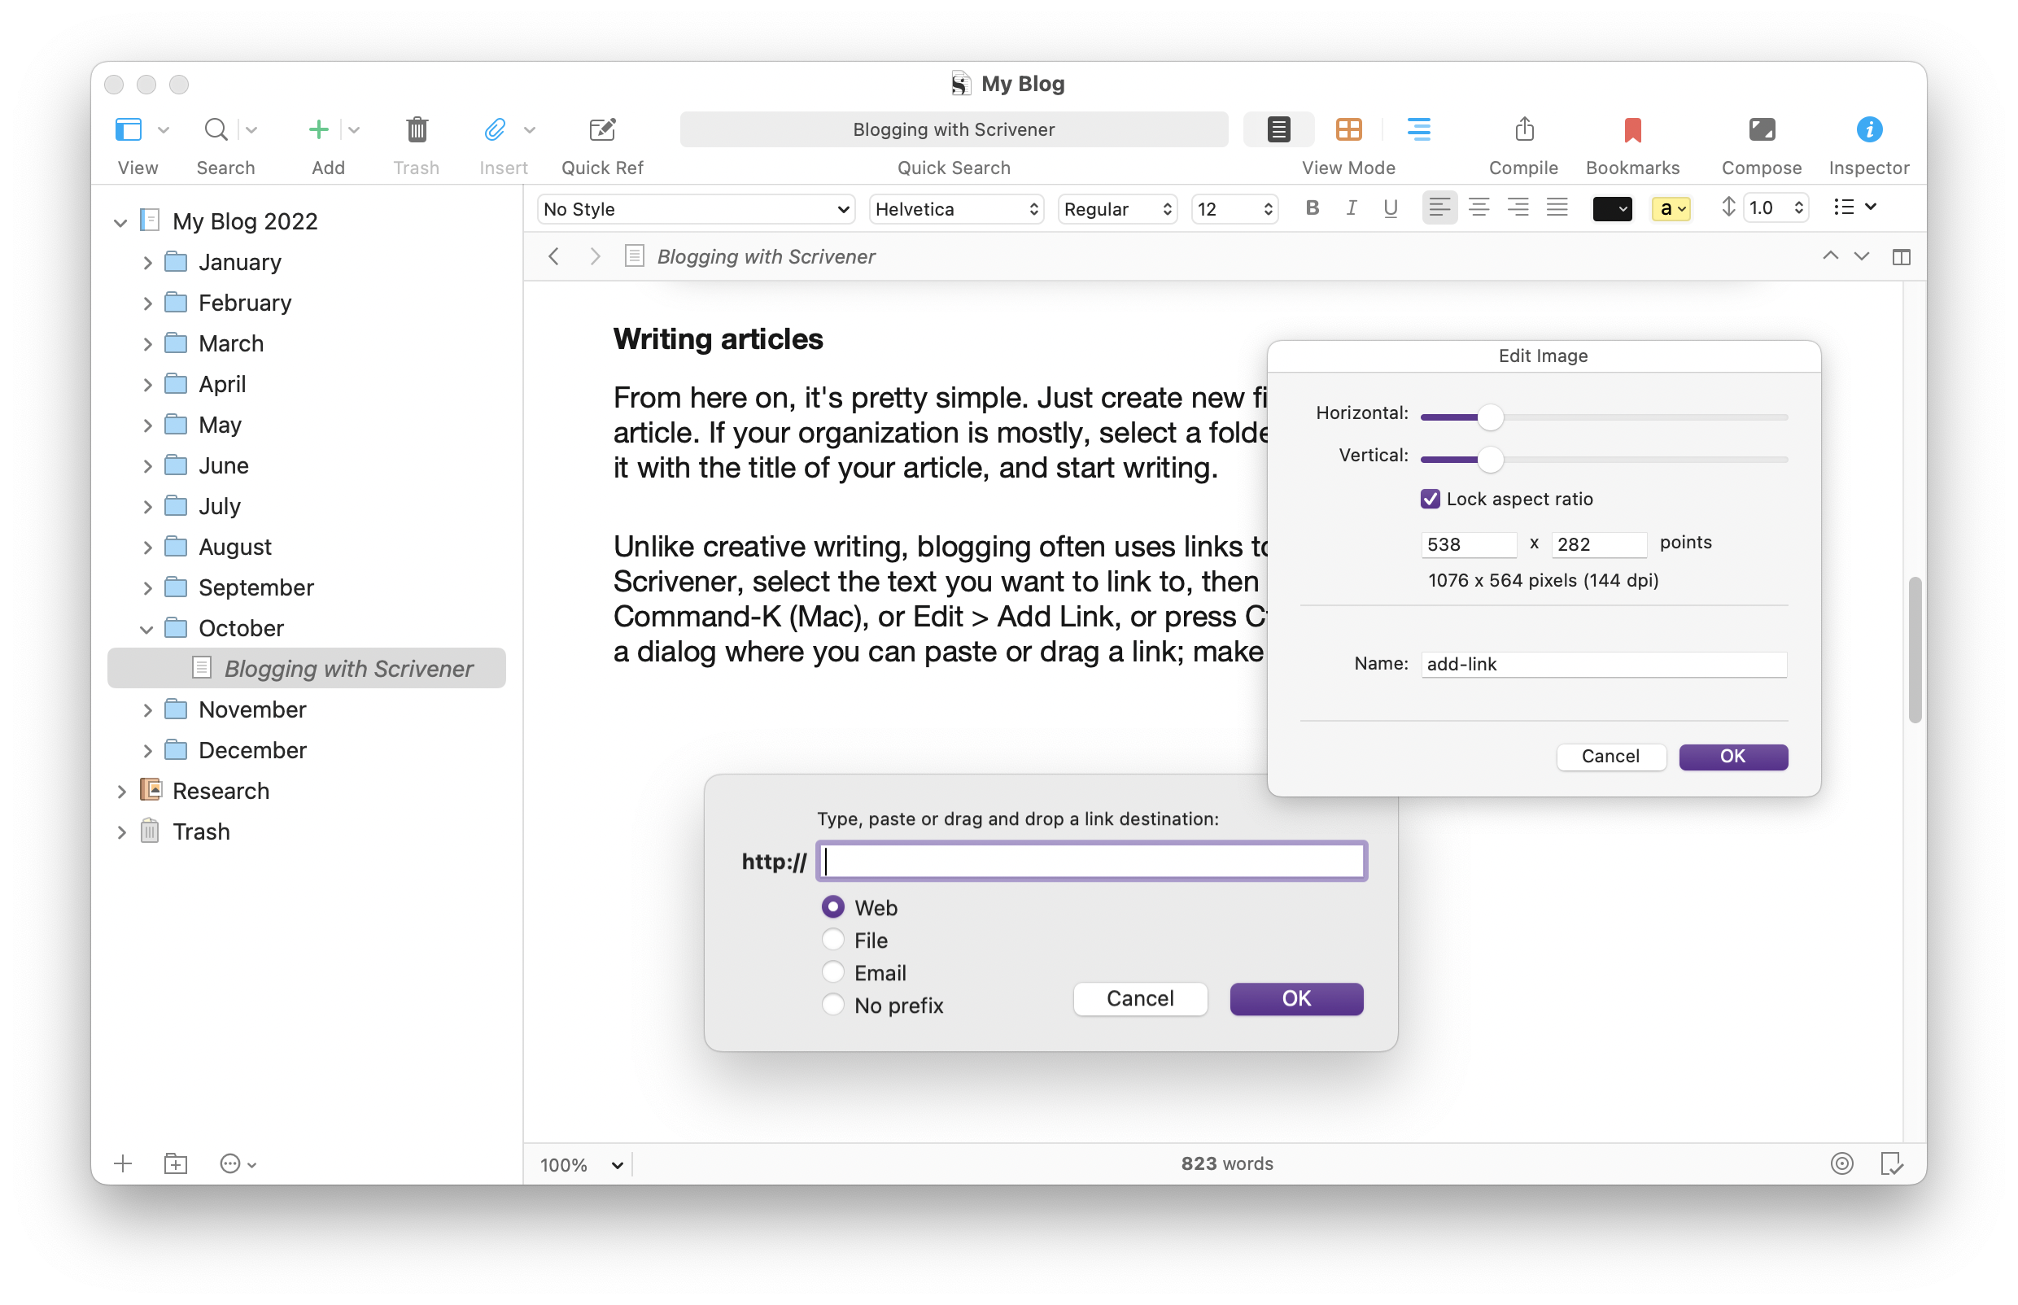This screenshot has height=1305, width=2018.
Task: Switch to Corkboard view mode
Action: 1348,129
